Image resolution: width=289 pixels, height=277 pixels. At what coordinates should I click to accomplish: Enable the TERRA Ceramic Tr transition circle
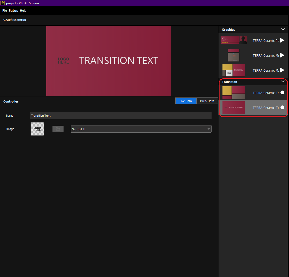tap(282, 92)
